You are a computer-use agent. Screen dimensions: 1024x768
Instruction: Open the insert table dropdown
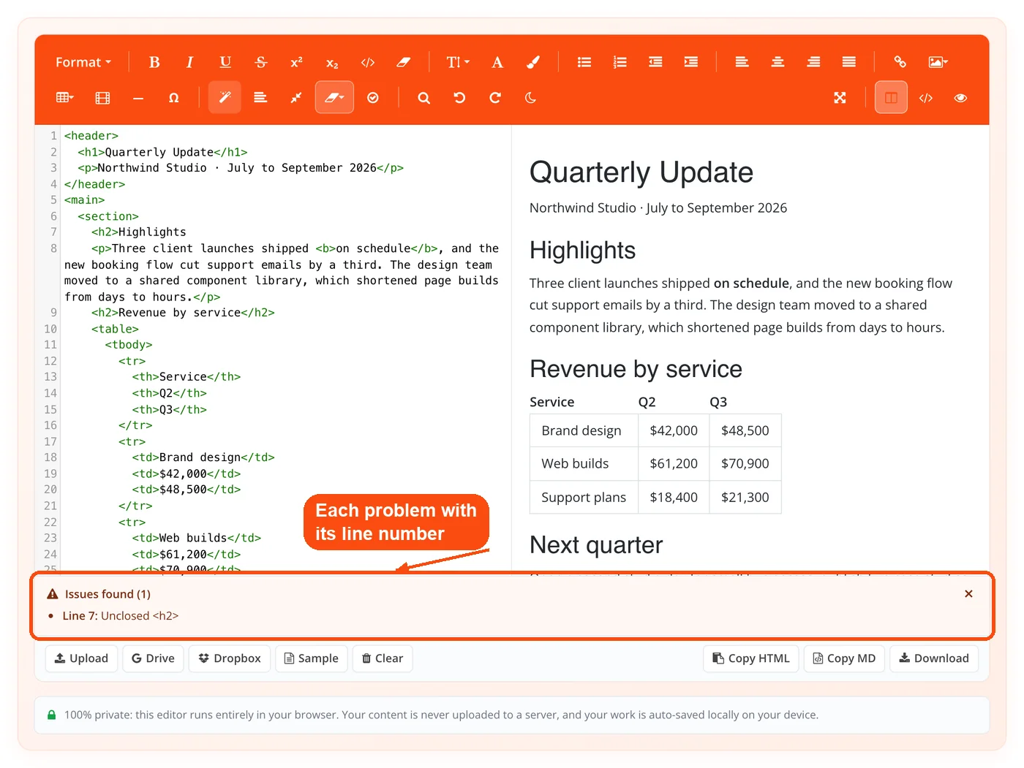[x=65, y=98]
